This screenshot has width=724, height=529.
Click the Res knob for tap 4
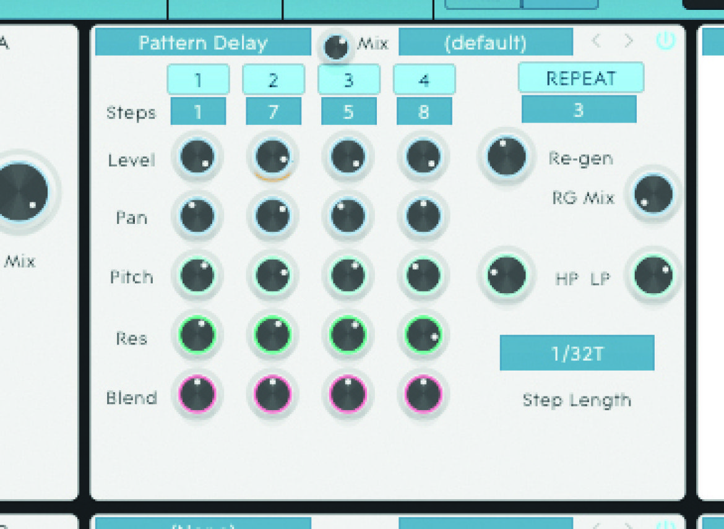[423, 335]
